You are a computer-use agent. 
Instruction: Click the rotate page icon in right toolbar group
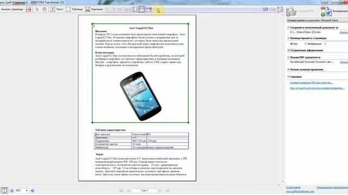[x=265, y=9]
